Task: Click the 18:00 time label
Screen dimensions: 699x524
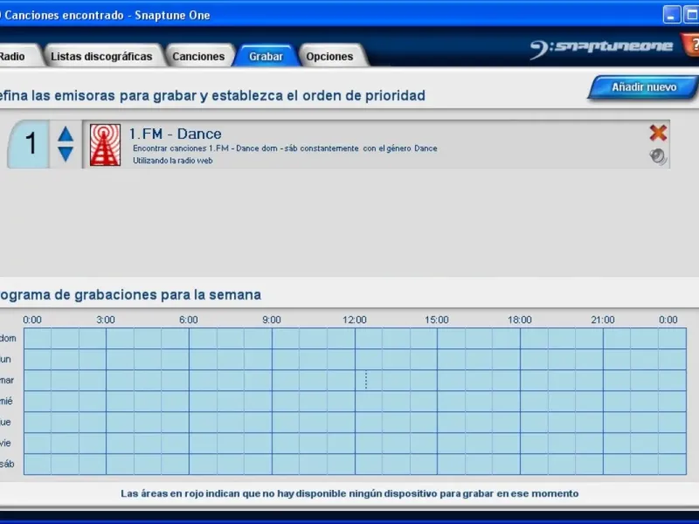Action: (520, 320)
